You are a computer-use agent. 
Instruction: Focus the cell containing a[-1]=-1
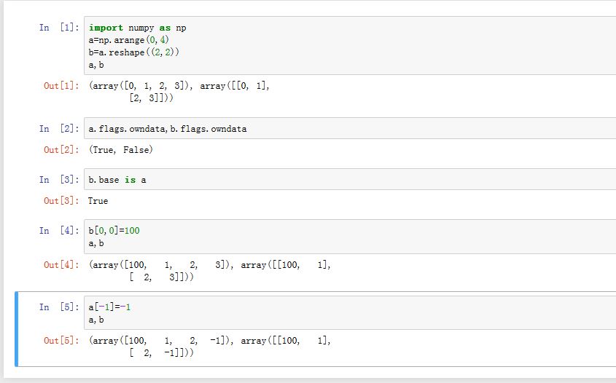click(x=348, y=313)
